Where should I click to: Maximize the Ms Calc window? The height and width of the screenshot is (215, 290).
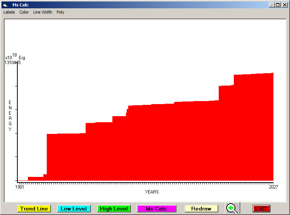click(x=278, y=5)
